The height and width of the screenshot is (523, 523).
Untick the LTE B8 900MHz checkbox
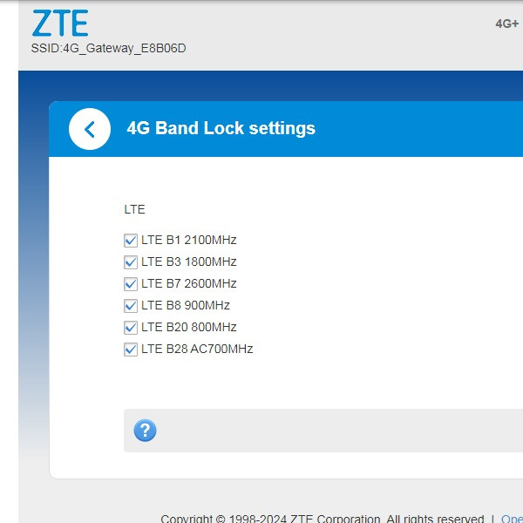click(131, 306)
